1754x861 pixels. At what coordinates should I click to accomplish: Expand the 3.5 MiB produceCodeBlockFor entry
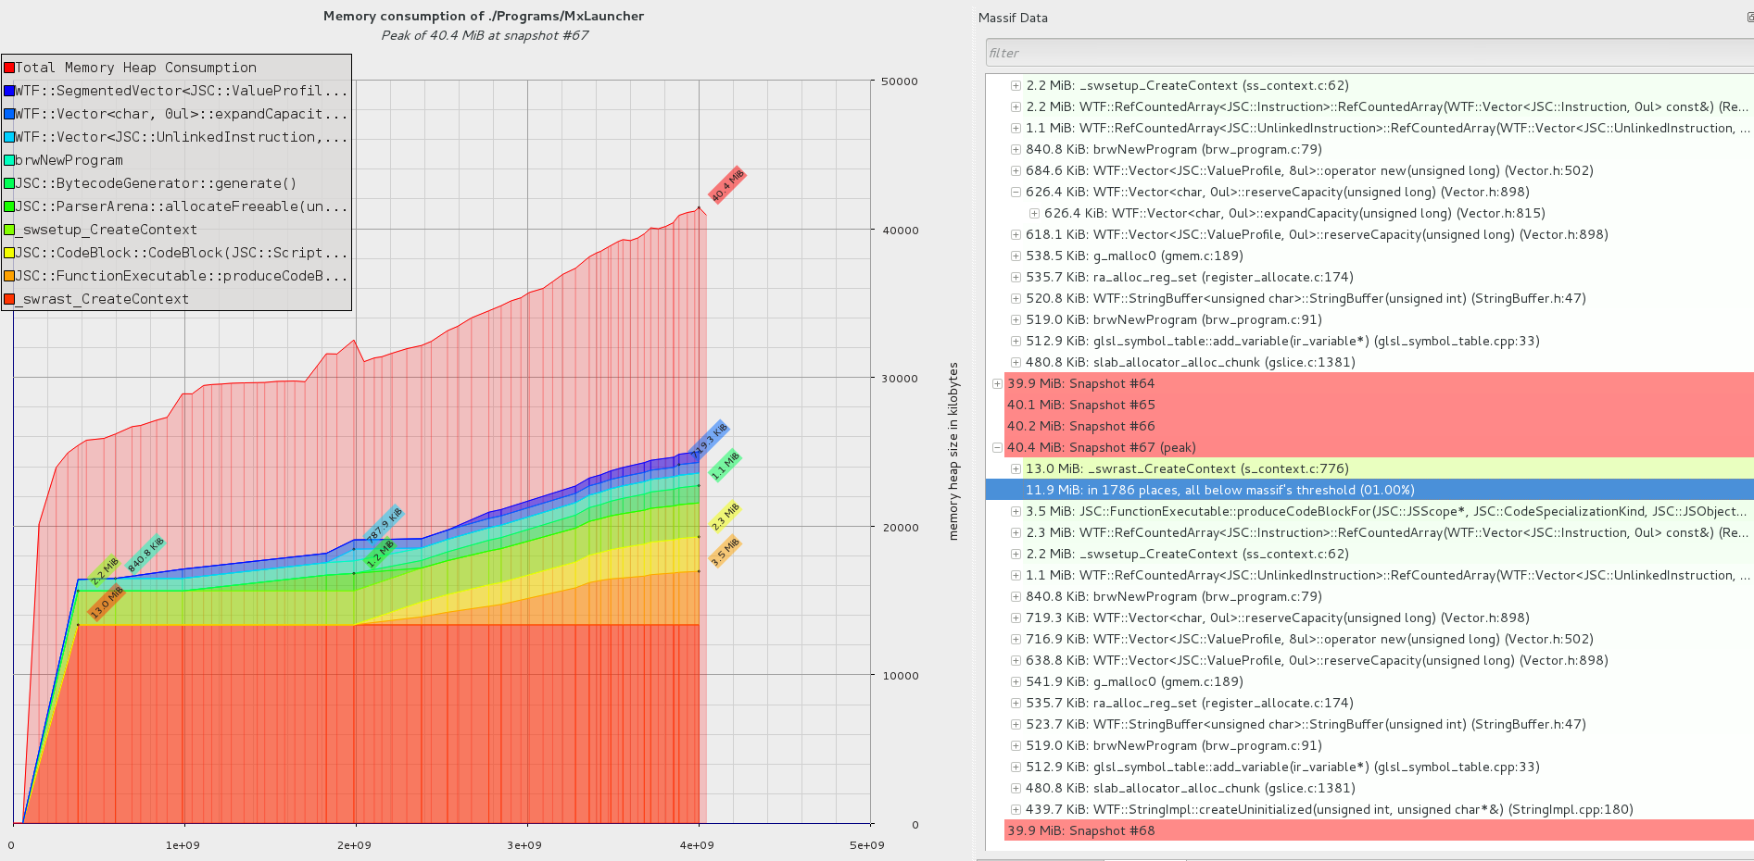(x=1016, y=512)
